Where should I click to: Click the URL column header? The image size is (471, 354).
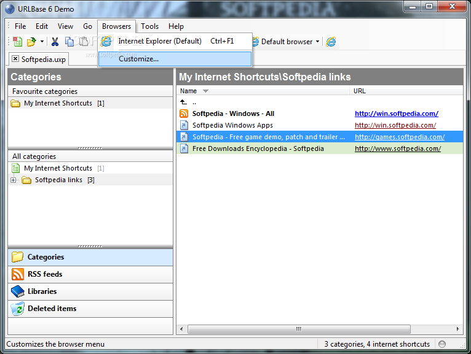[x=406, y=91]
